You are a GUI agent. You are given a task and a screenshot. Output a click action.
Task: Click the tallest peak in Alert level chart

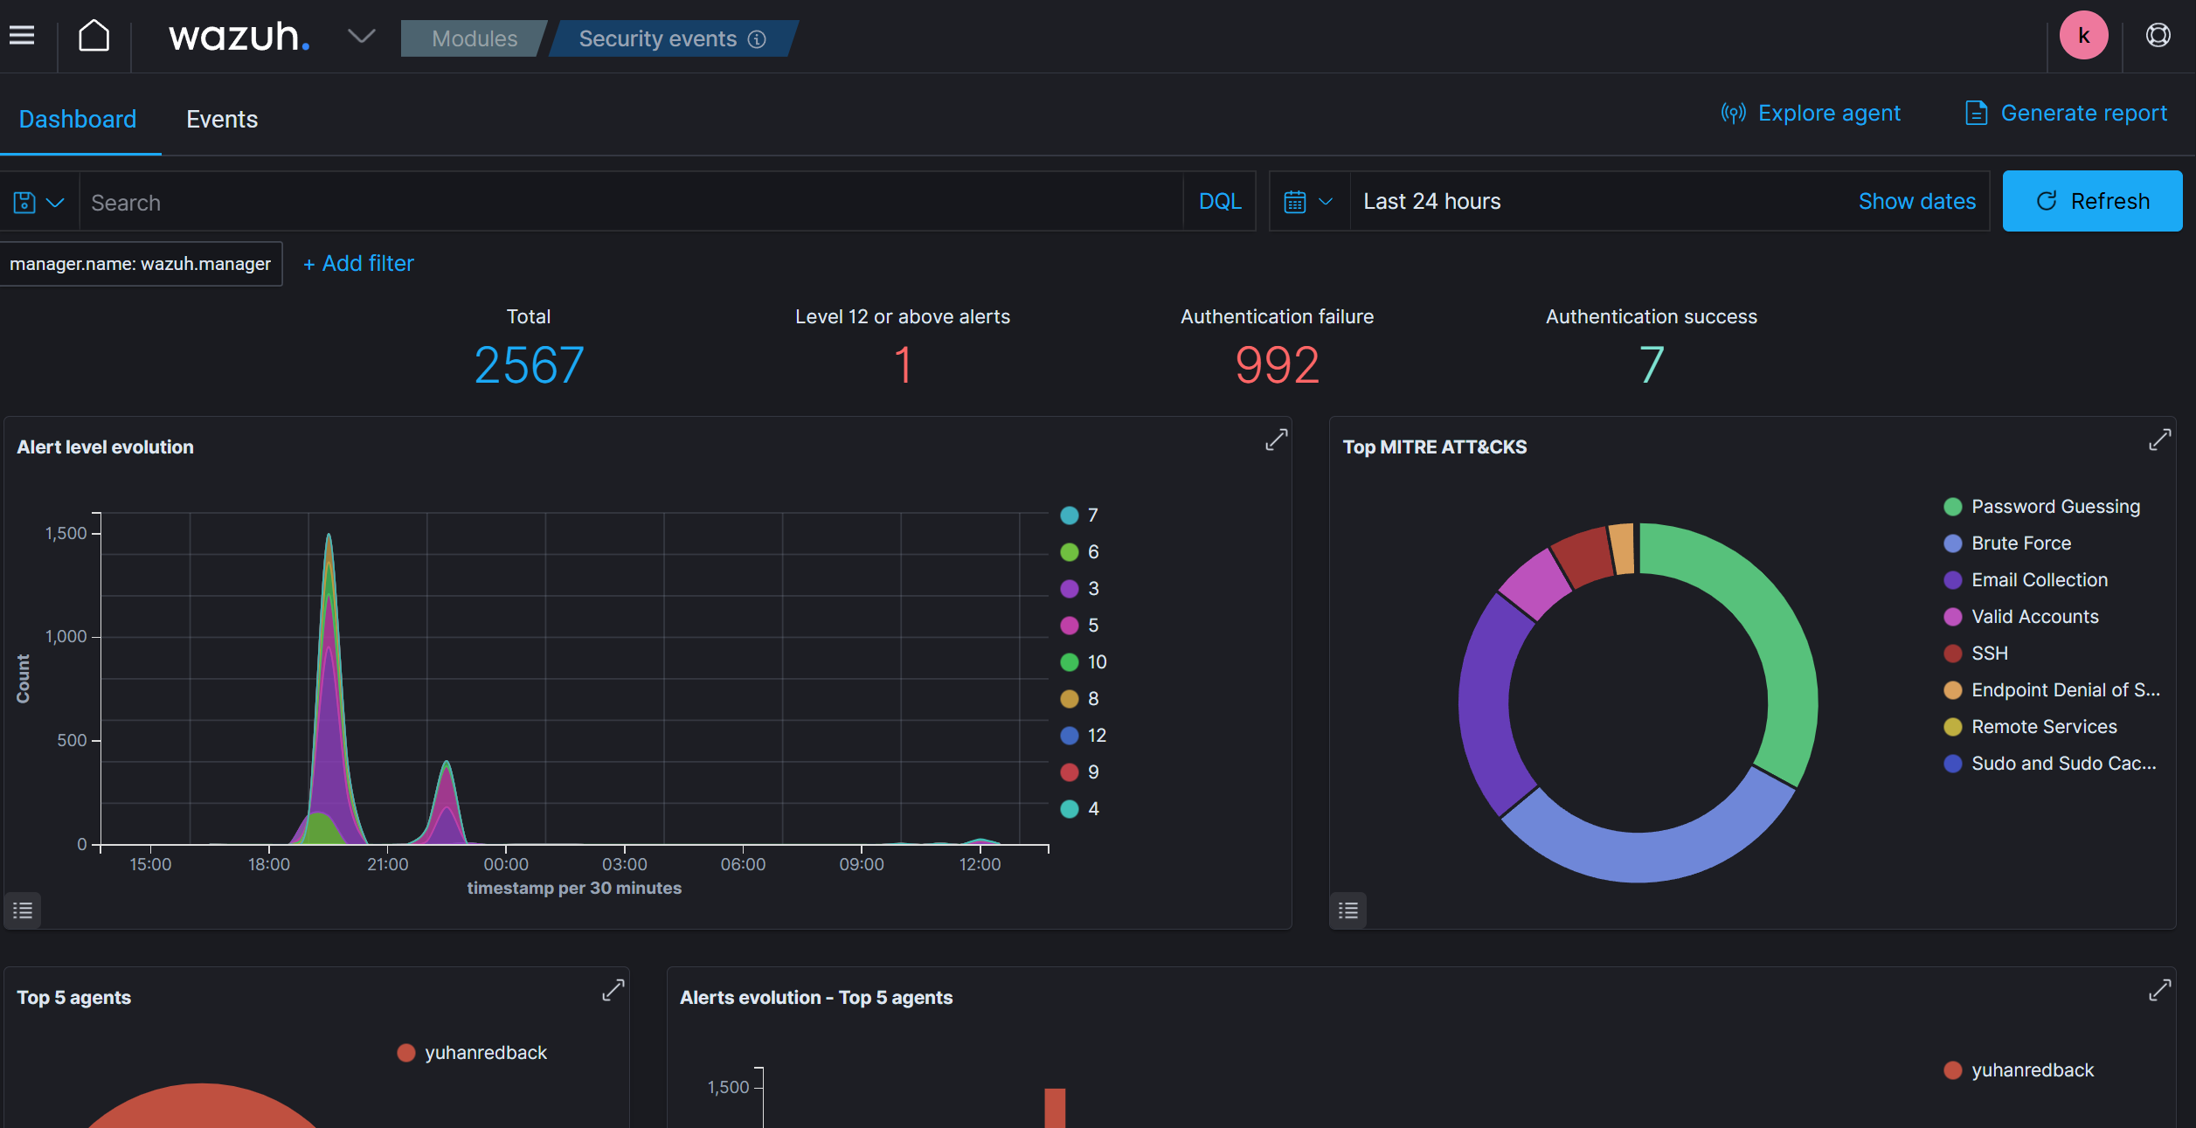pyautogui.click(x=329, y=535)
